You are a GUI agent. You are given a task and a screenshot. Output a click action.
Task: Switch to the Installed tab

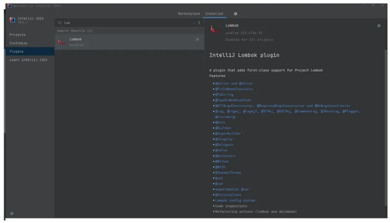coord(214,14)
